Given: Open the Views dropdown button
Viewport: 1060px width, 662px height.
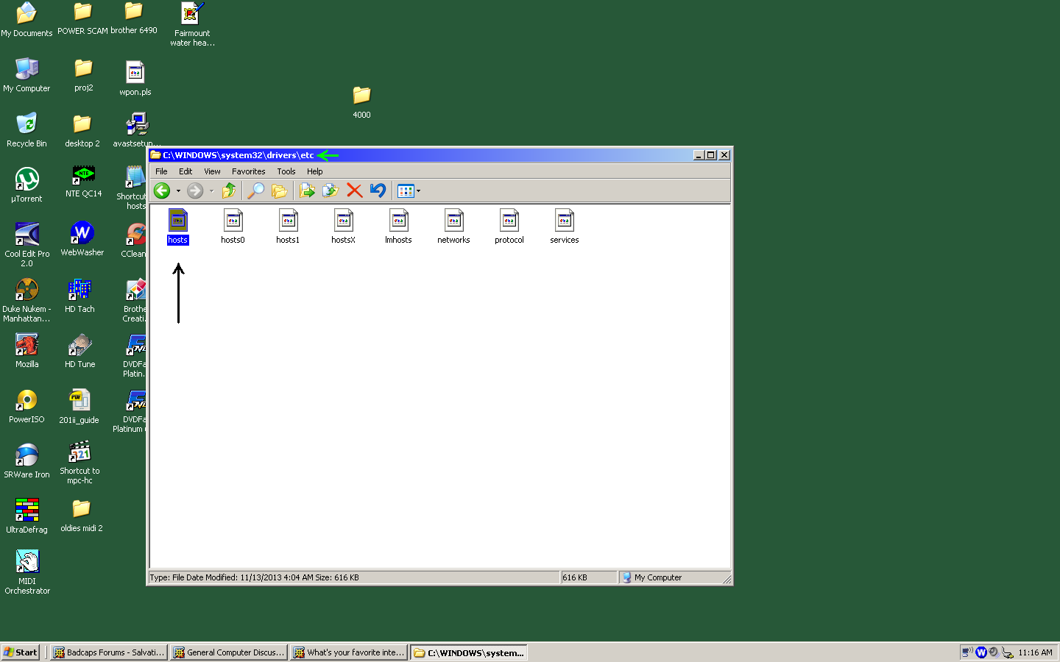Looking at the screenshot, I should (409, 191).
